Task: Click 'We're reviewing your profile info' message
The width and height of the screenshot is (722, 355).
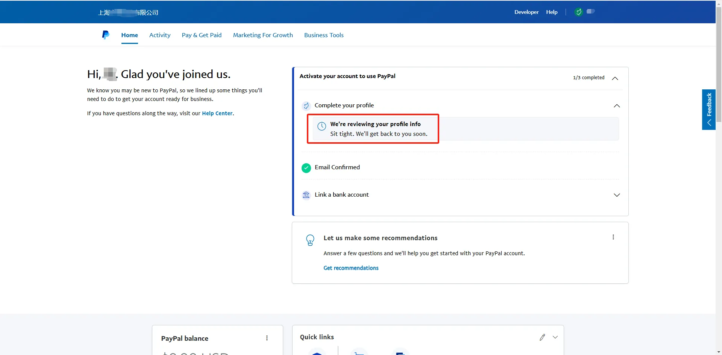Action: [375, 124]
